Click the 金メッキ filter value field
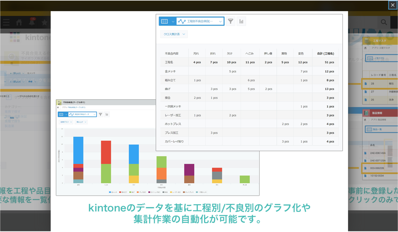Viewport: 398px width, 232px height. [38, 73]
